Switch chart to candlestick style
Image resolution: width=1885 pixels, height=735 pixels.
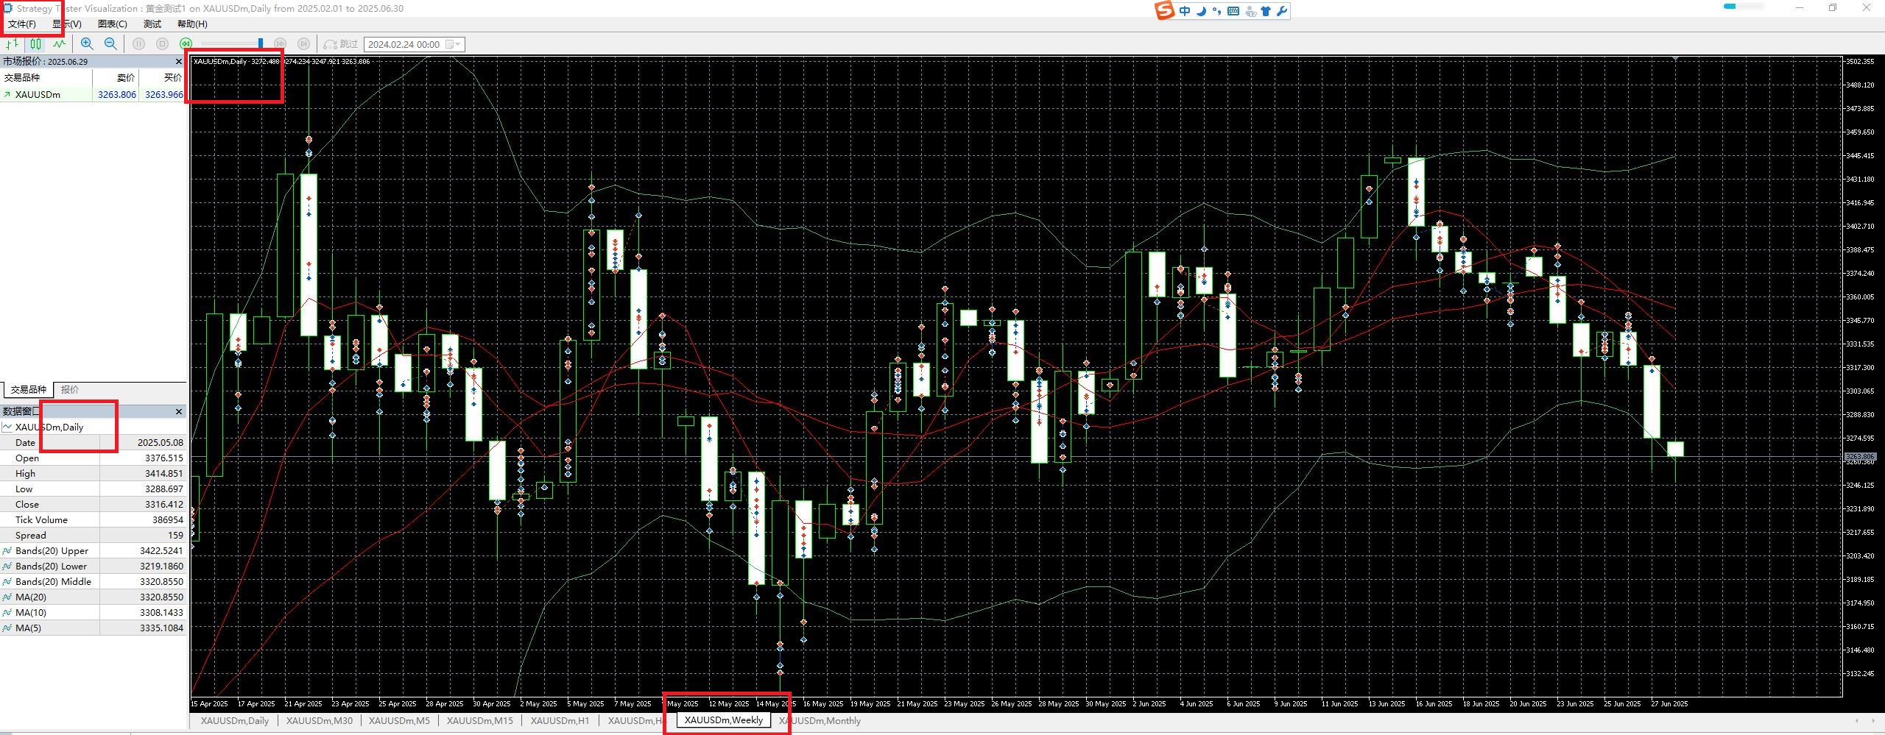coord(35,44)
